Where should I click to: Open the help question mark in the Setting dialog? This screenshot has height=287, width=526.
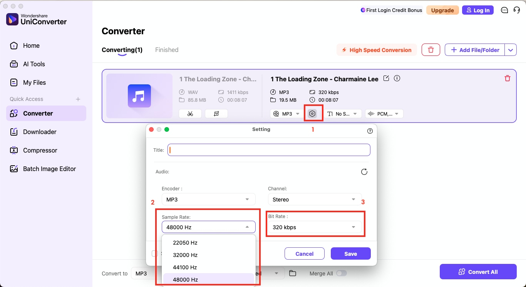pyautogui.click(x=370, y=131)
